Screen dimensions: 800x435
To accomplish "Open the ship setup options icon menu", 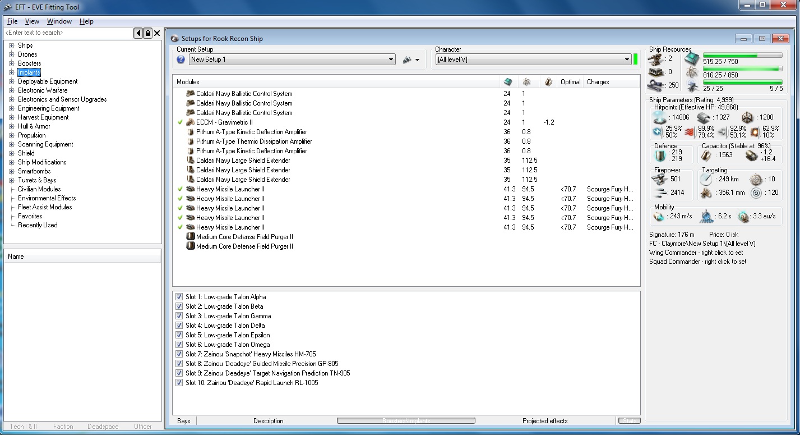I will [x=411, y=60].
